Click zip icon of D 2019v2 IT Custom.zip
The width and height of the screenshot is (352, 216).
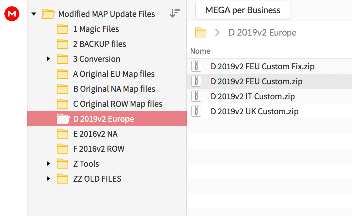(196, 96)
